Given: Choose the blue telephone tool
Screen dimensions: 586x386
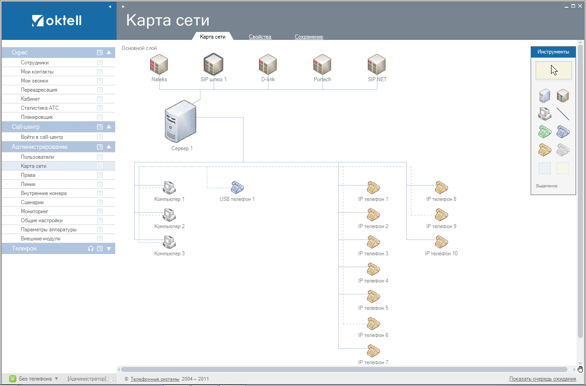Looking at the screenshot, I should (x=563, y=132).
